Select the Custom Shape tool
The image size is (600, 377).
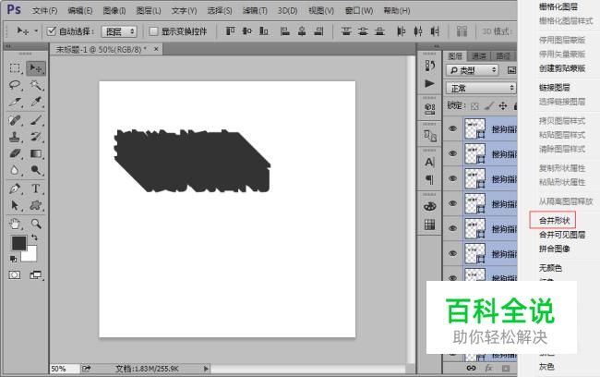tap(36, 205)
